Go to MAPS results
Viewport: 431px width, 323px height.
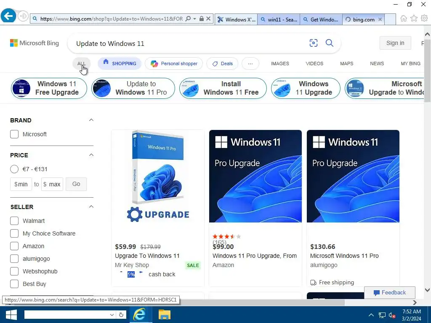347,64
